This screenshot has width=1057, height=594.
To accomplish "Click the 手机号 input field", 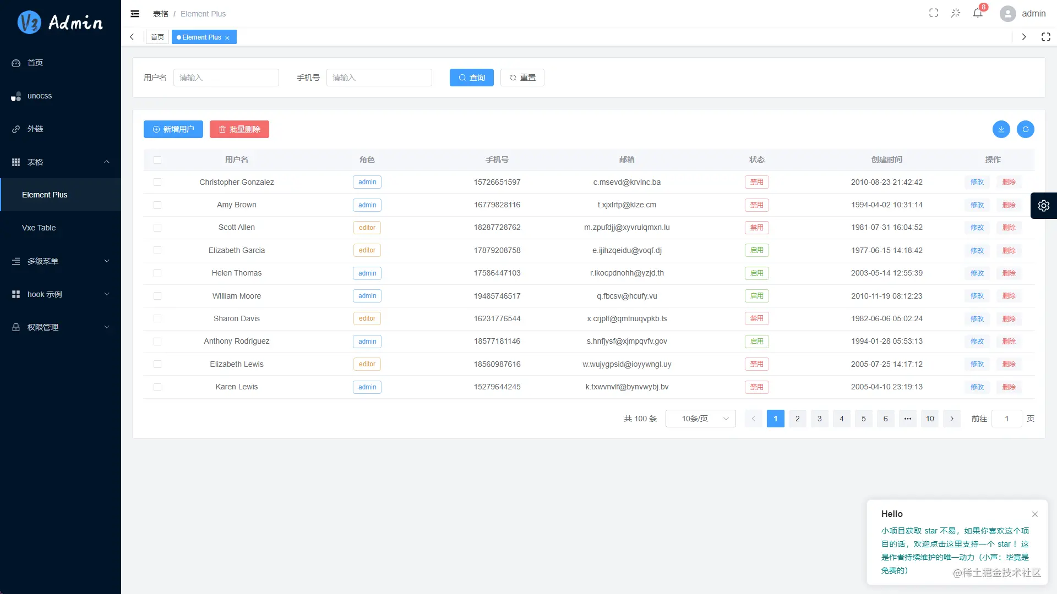I will pyautogui.click(x=379, y=77).
